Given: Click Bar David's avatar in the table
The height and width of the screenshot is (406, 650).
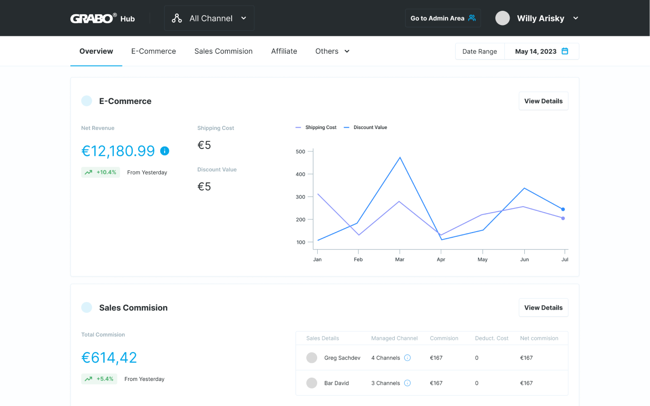Looking at the screenshot, I should (312, 383).
